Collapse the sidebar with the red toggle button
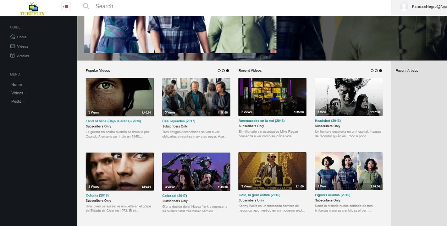This screenshot has height=226, width=447. [66, 7]
